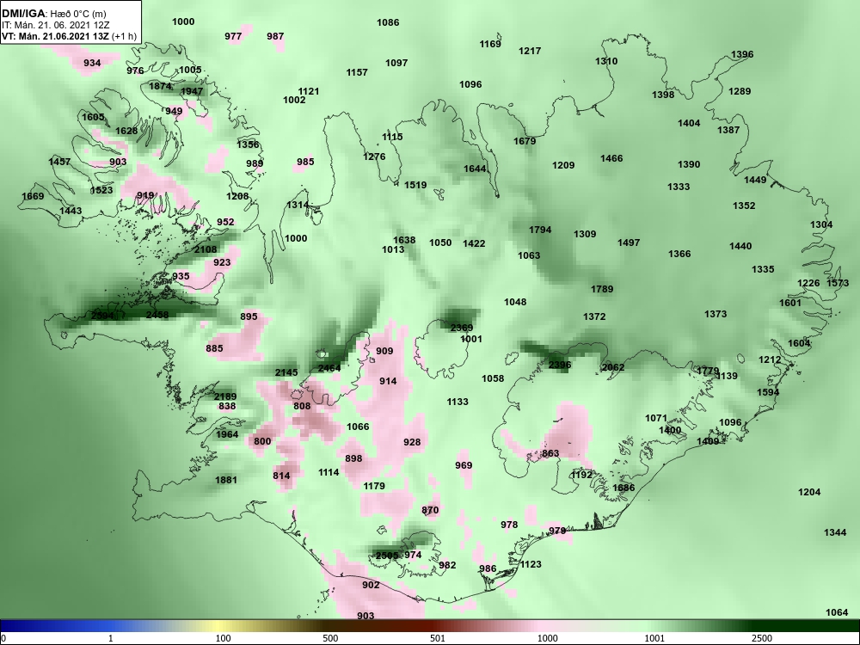
Task: Click the map value 1881
Action: 226,480
